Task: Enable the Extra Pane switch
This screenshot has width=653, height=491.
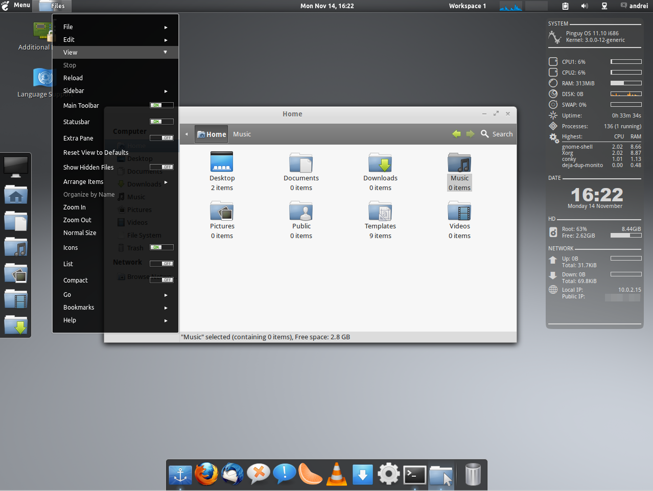Action: point(161,138)
